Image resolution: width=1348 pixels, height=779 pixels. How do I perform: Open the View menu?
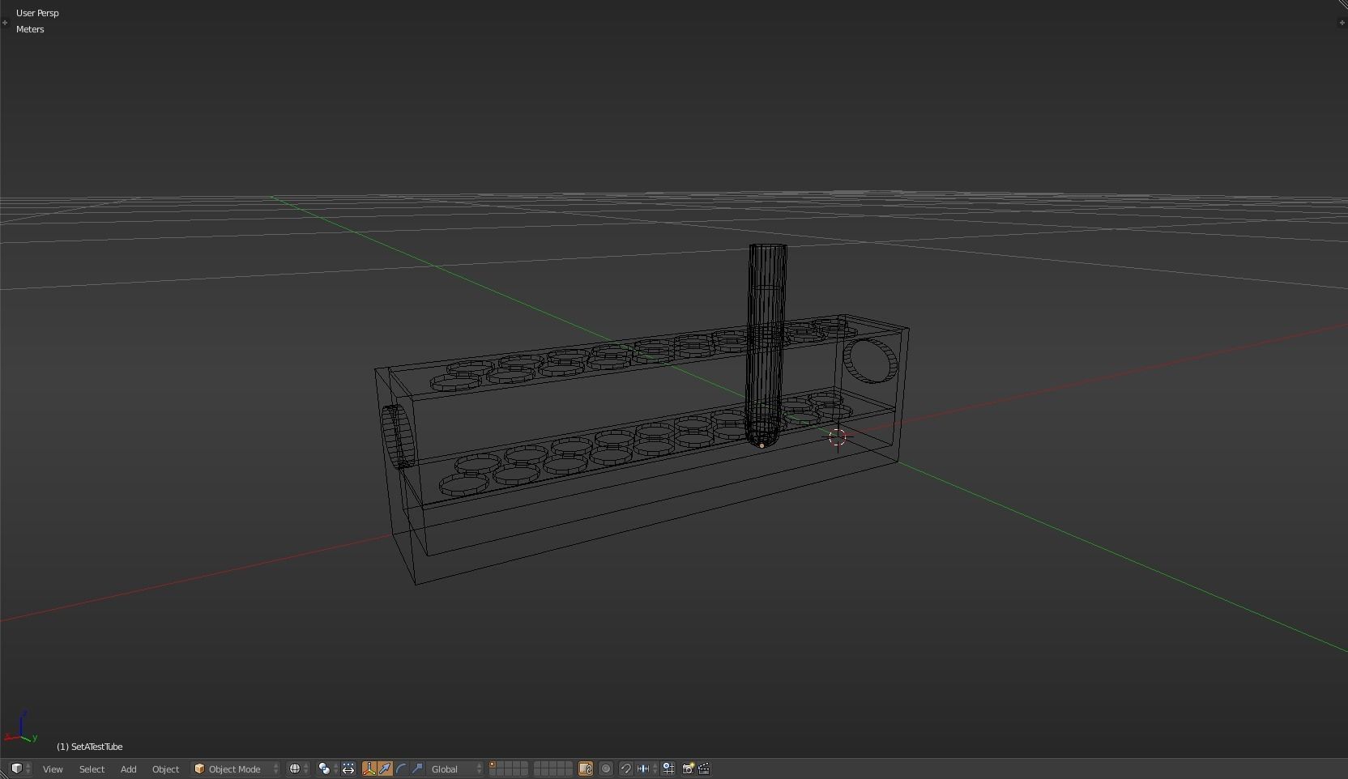[53, 768]
